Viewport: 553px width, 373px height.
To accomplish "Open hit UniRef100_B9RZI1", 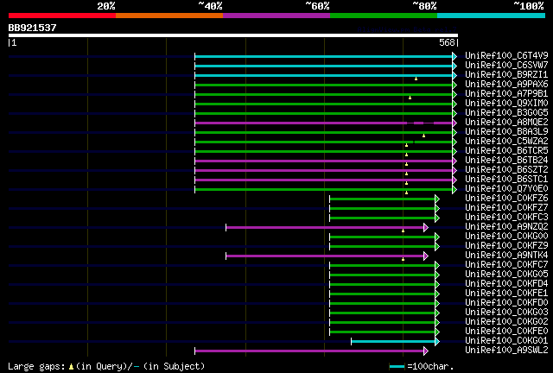I will pyautogui.click(x=506, y=75).
